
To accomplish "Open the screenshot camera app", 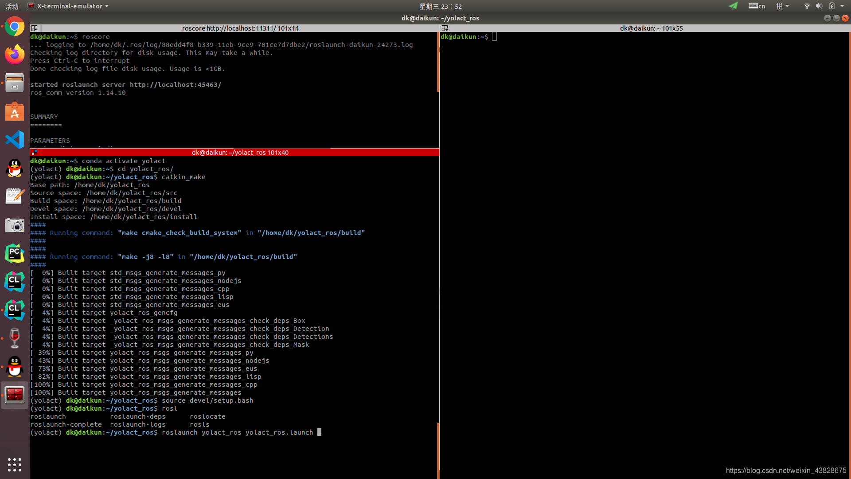I will (x=15, y=225).
